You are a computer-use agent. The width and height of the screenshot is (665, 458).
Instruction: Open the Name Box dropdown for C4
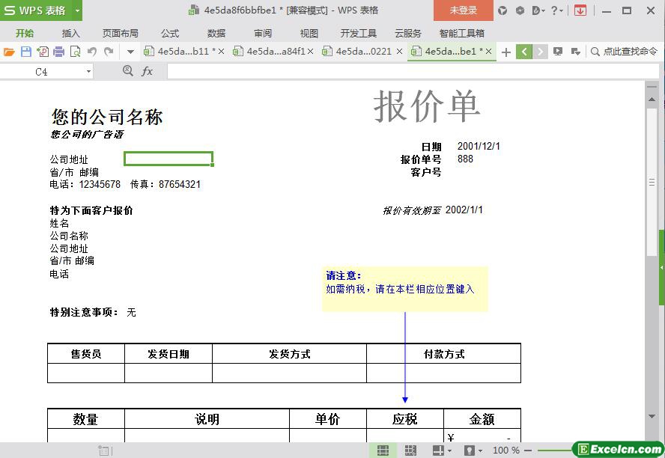[88, 72]
